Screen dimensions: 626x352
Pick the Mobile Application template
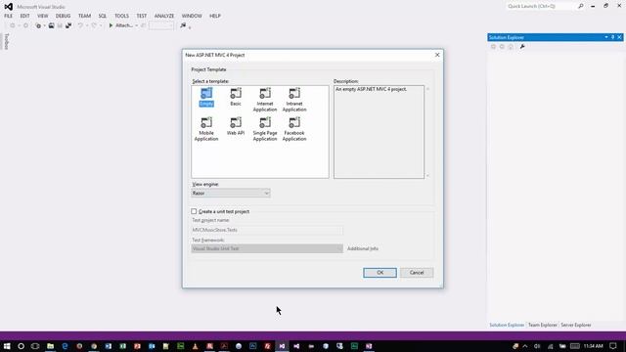pos(206,129)
